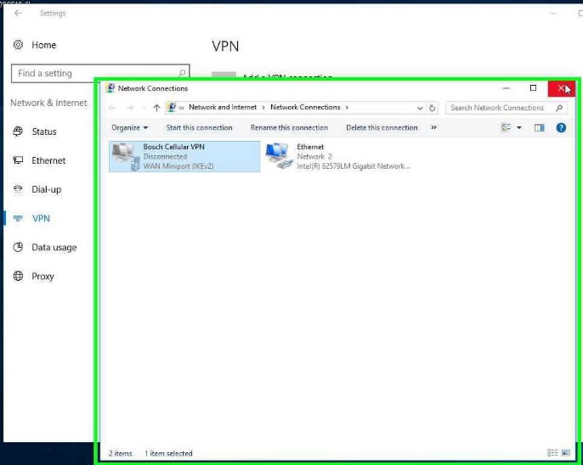The width and height of the screenshot is (583, 465).
Task: Go to Settings Home
Action: (x=44, y=45)
